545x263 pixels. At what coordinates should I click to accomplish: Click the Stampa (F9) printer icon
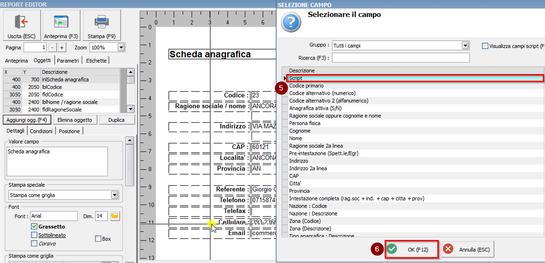tap(101, 22)
